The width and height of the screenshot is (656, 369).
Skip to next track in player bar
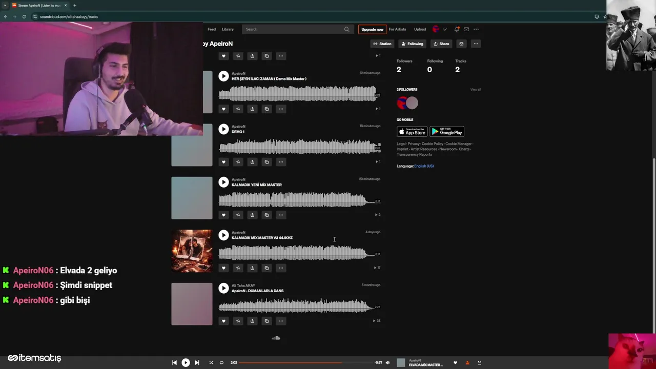coord(197,362)
